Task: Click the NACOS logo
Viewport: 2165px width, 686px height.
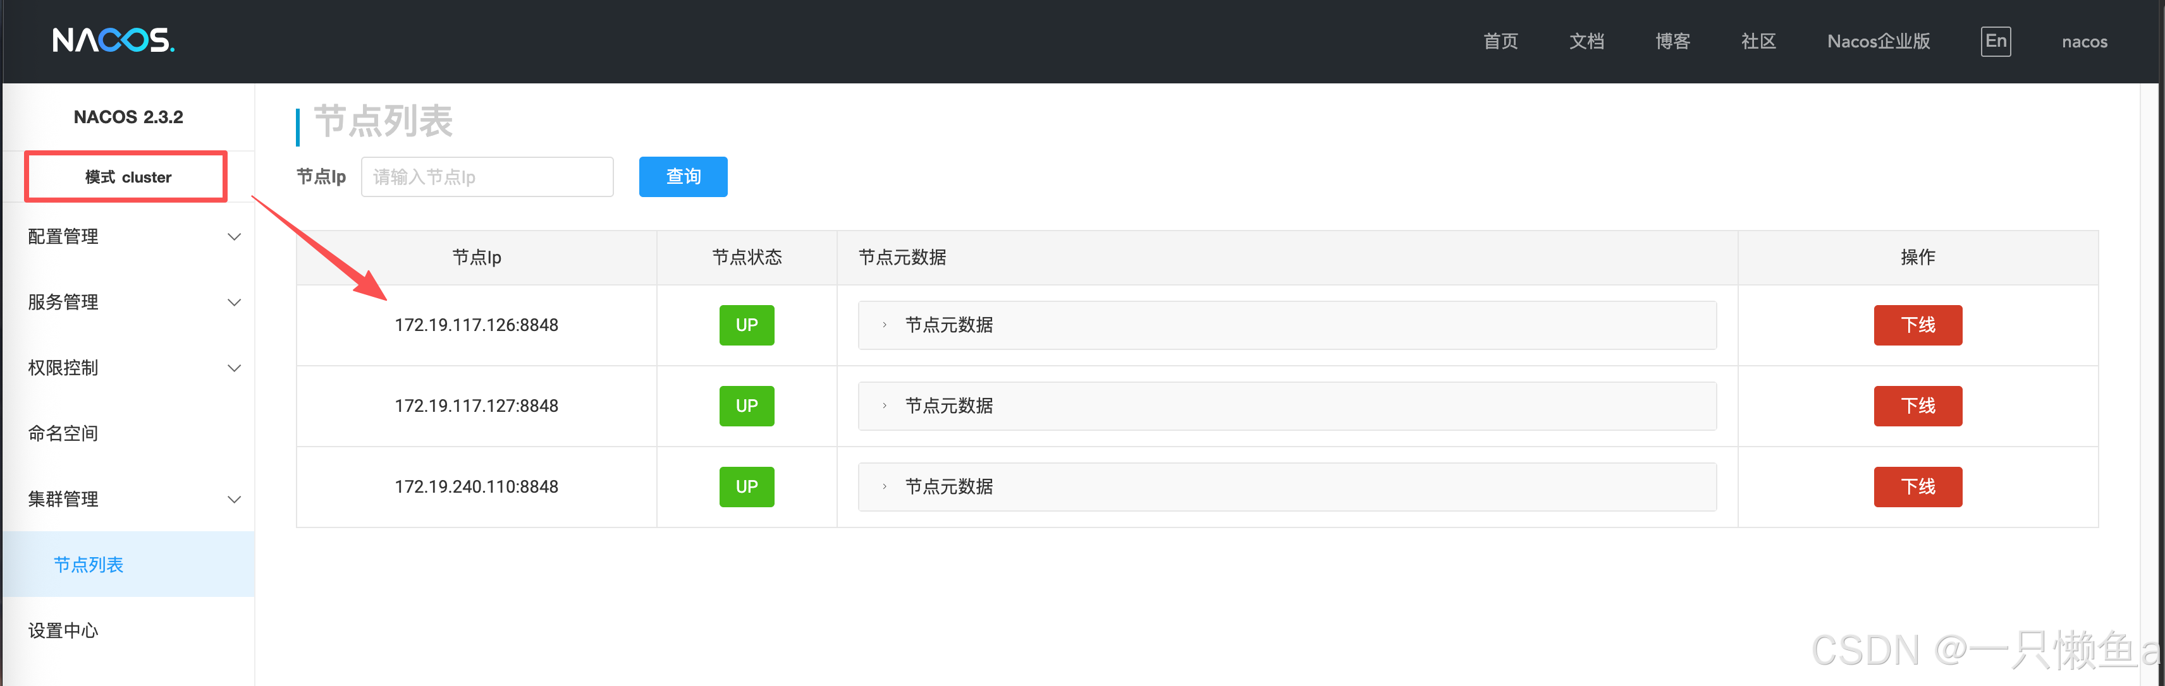Action: tap(113, 40)
